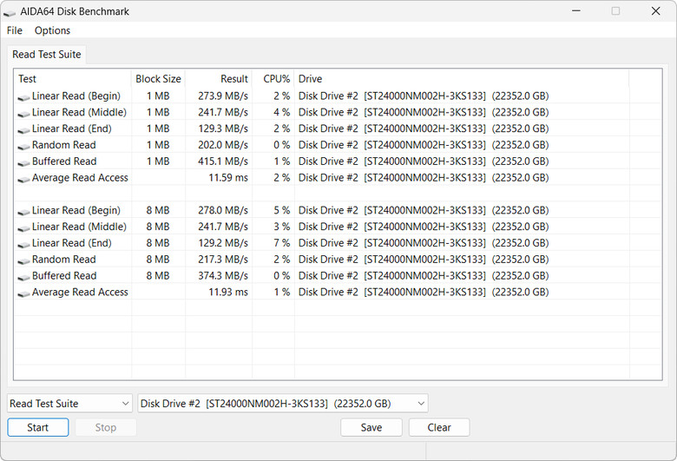677x461 pixels.
Task: Open the Read Test Suite test dropdown
Action: pyautogui.click(x=69, y=404)
